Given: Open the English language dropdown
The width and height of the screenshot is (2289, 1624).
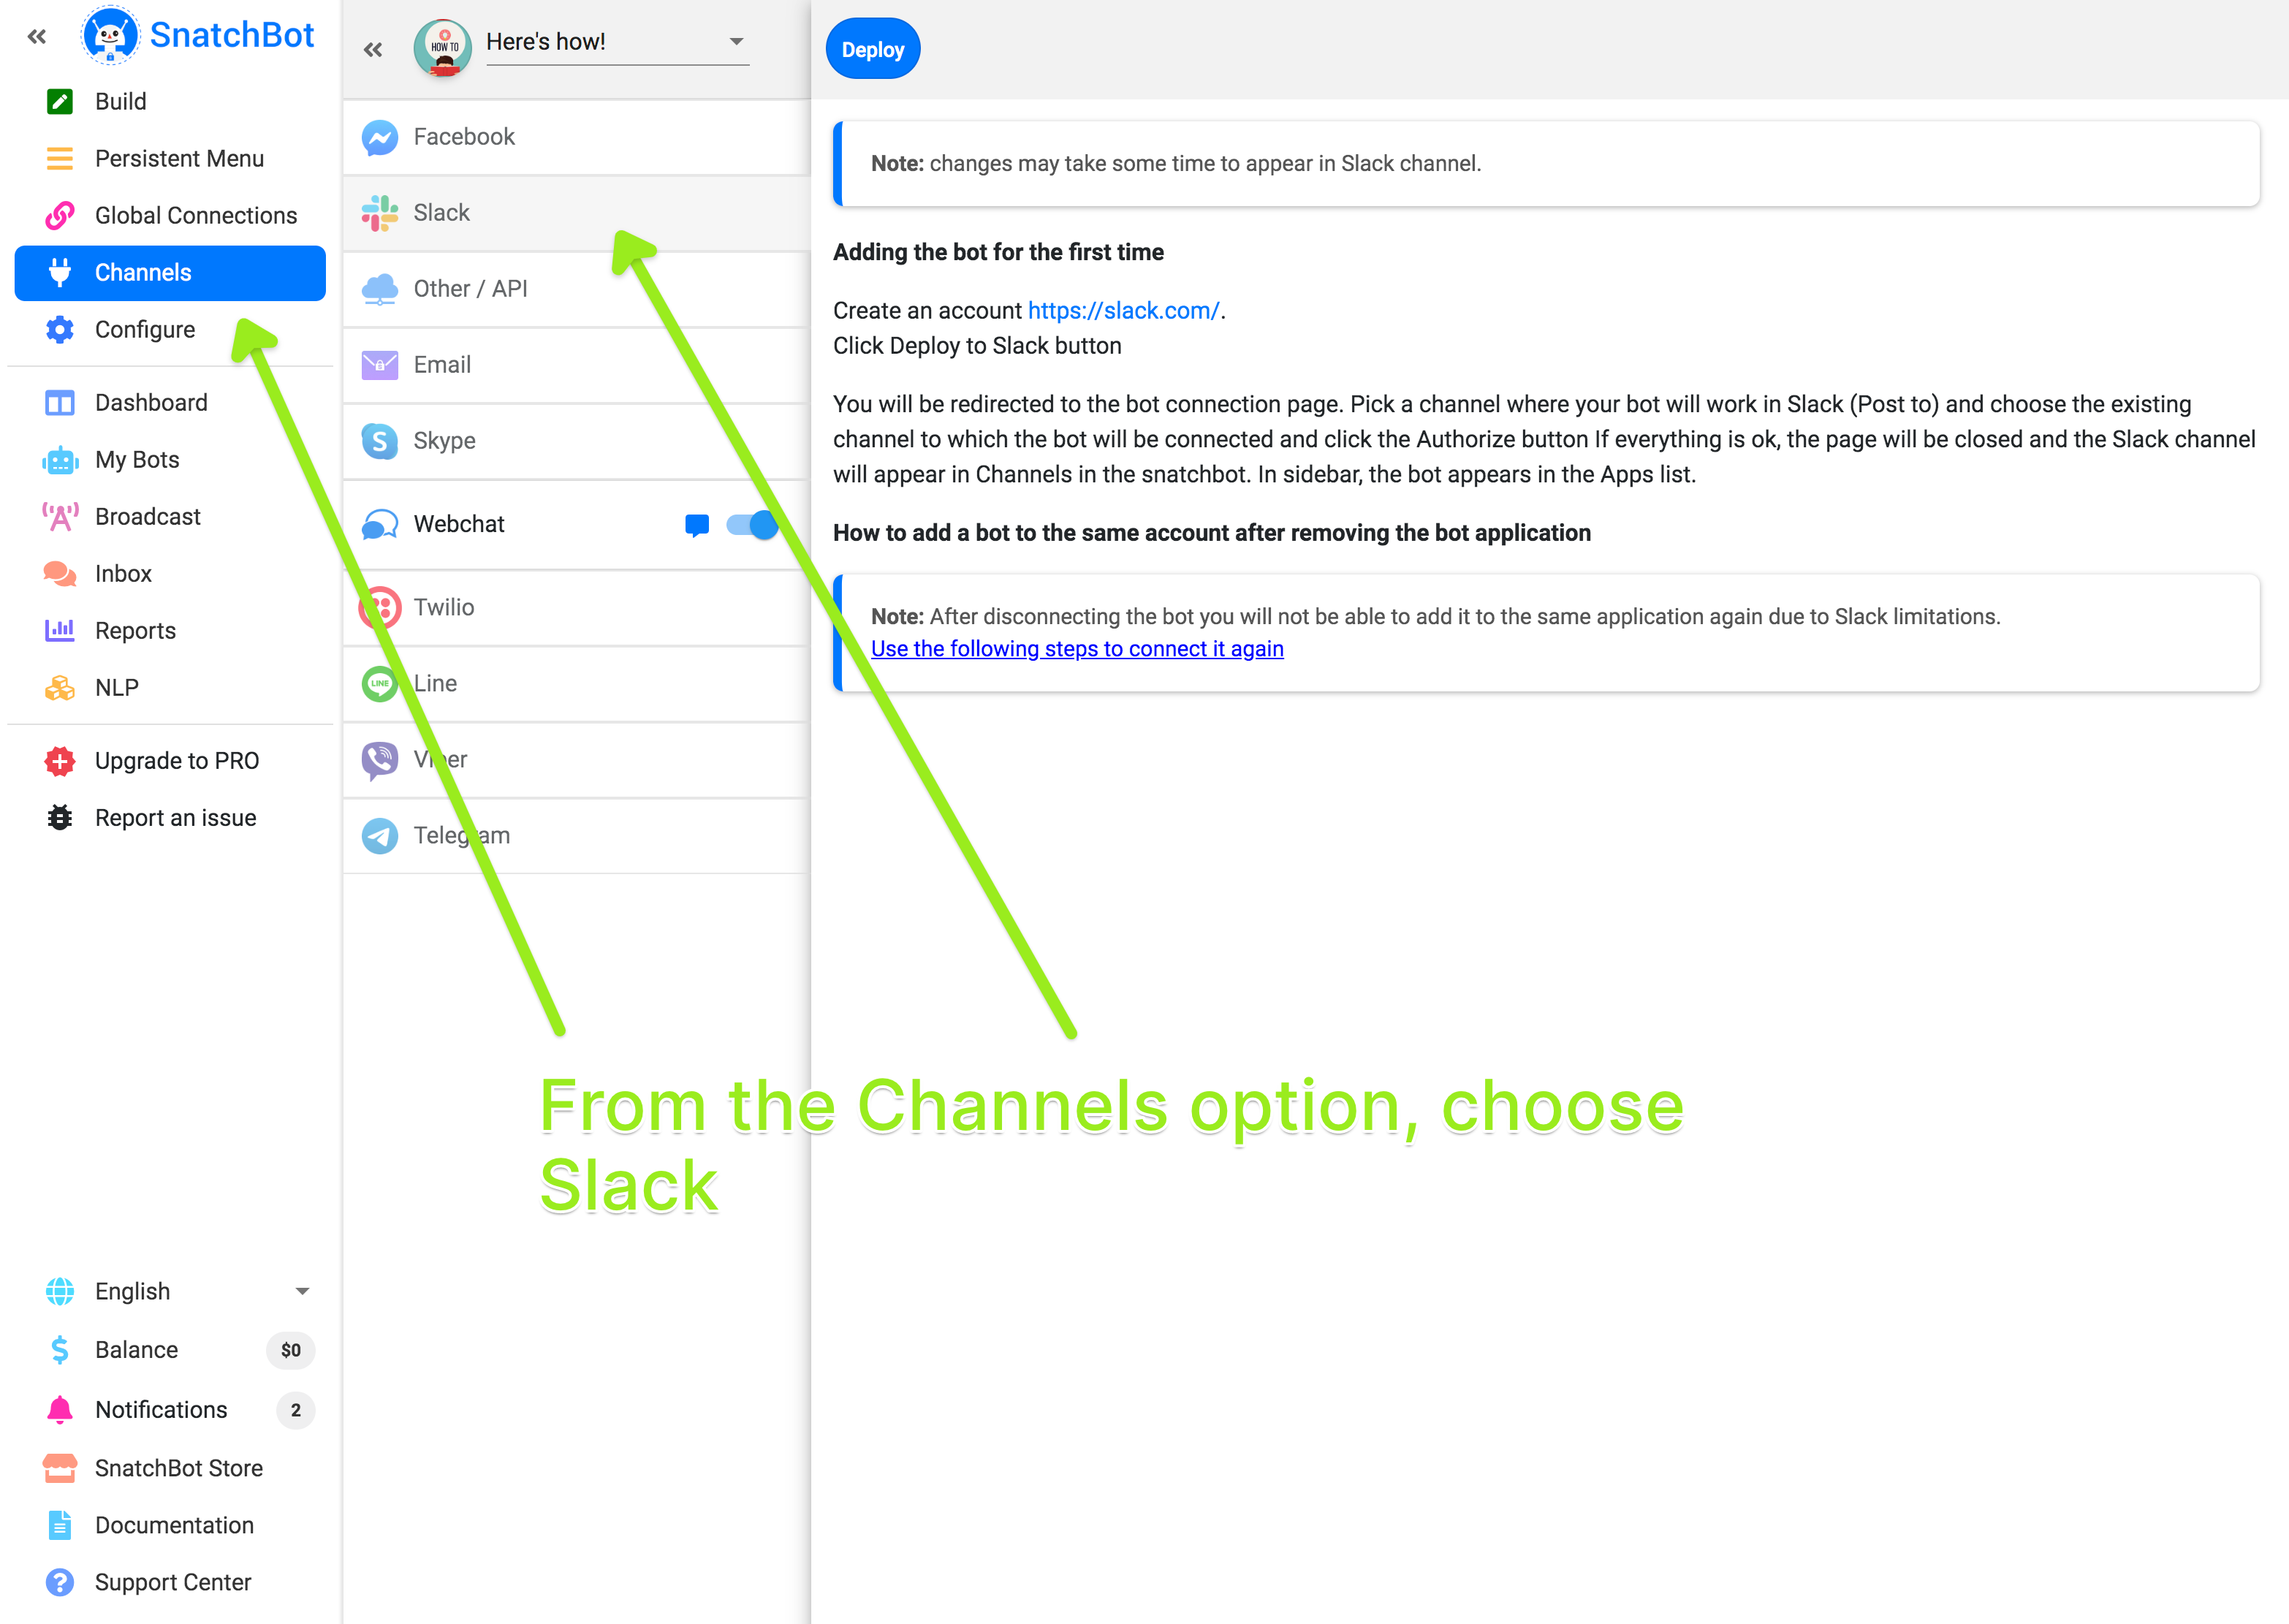Looking at the screenshot, I should 302,1291.
